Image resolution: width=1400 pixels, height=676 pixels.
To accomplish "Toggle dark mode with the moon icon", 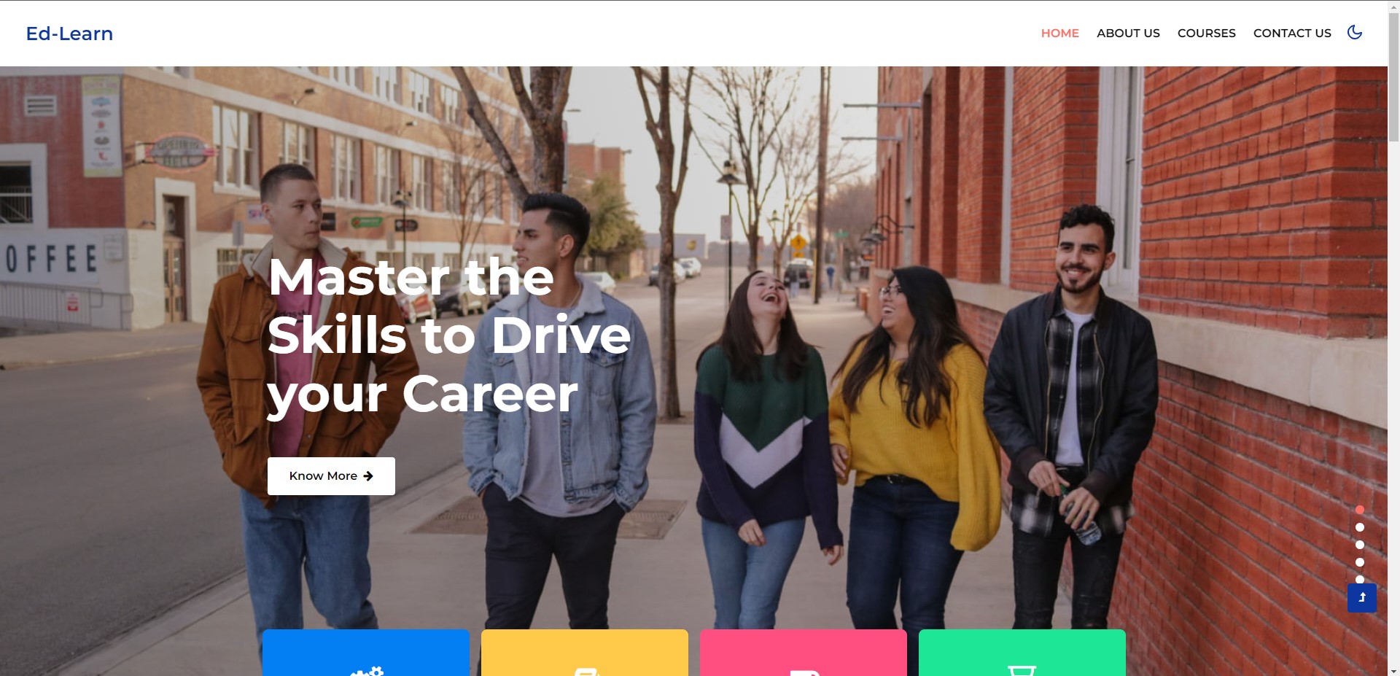I will 1355,32.
